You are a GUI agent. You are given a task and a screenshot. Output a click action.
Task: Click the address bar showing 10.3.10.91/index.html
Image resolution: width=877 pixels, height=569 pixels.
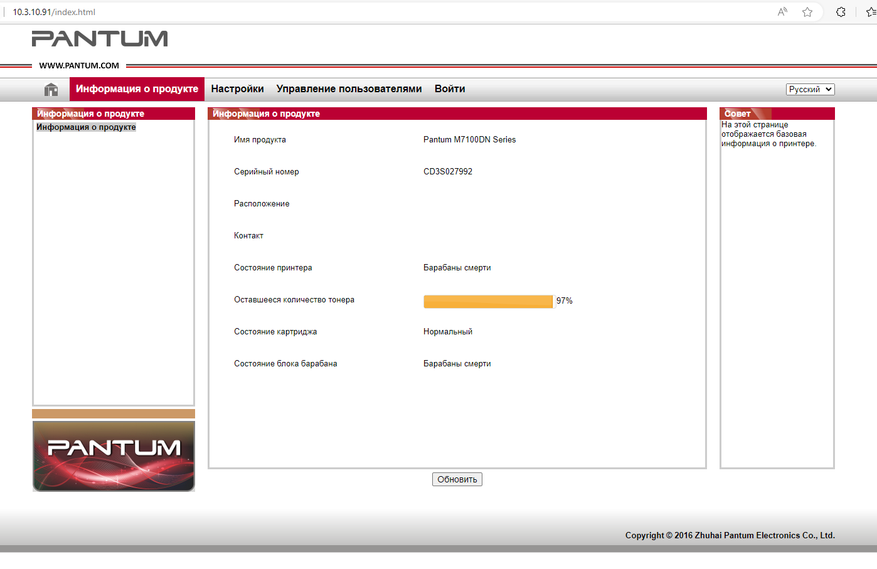click(54, 12)
